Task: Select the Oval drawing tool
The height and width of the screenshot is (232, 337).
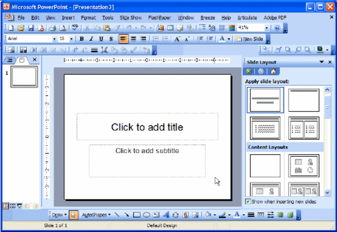Action: point(146,215)
